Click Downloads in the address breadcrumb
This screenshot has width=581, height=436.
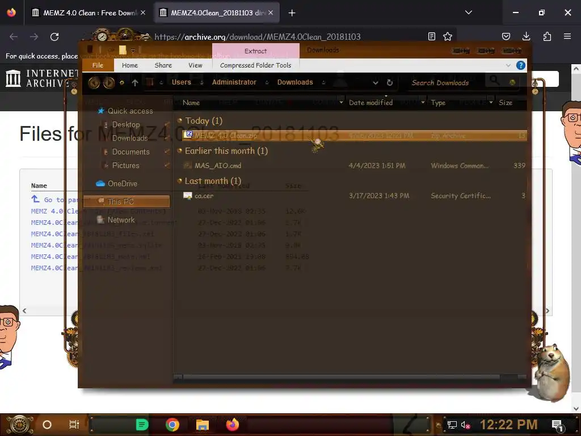tap(295, 82)
